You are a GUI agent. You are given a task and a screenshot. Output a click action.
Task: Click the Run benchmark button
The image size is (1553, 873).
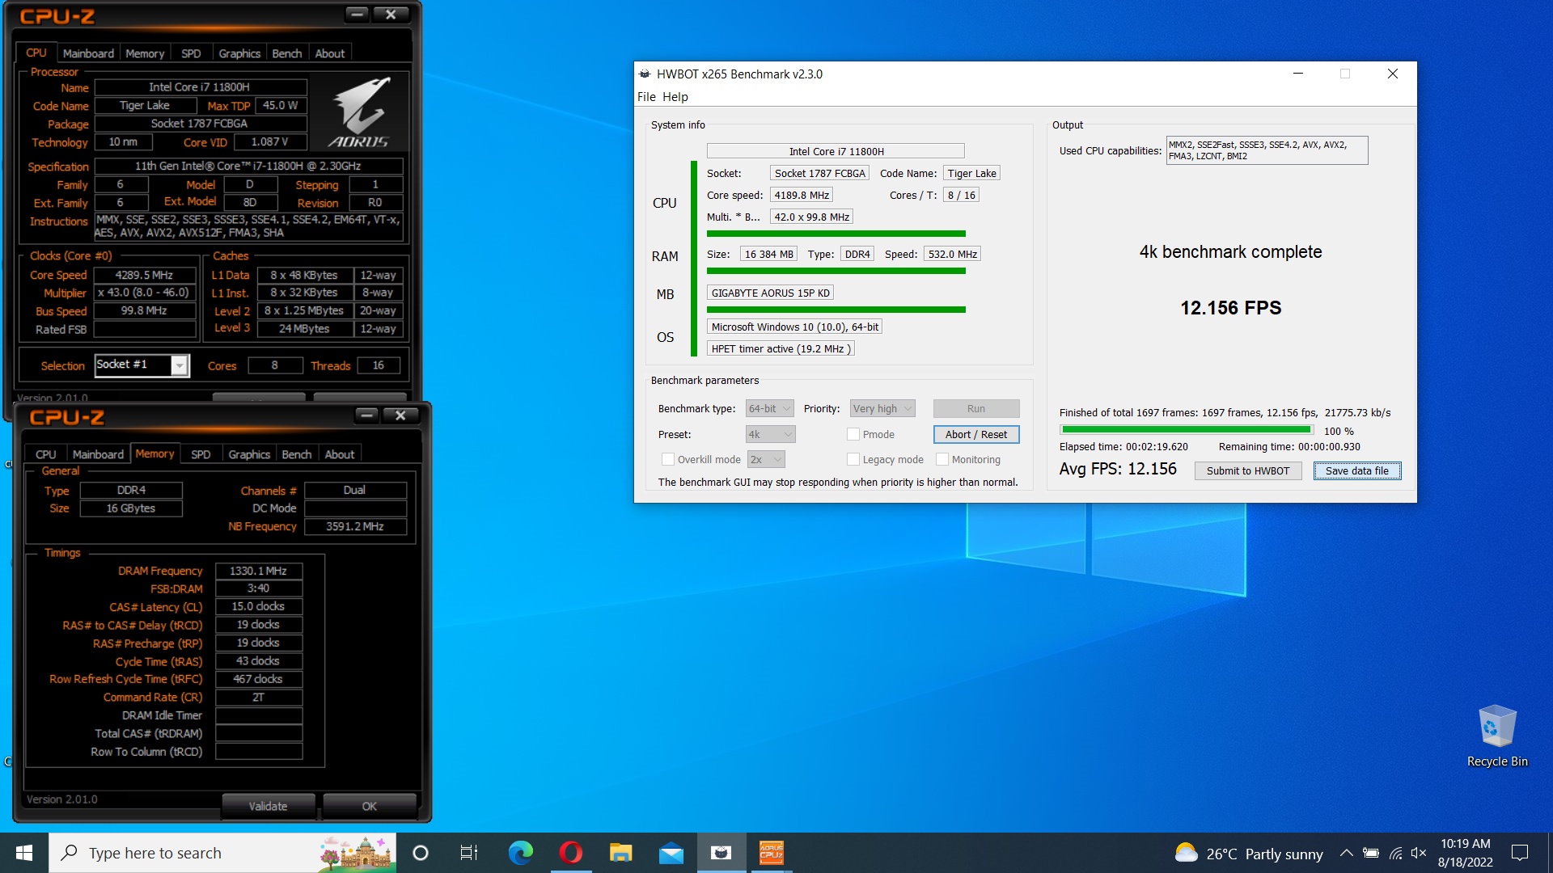(976, 409)
